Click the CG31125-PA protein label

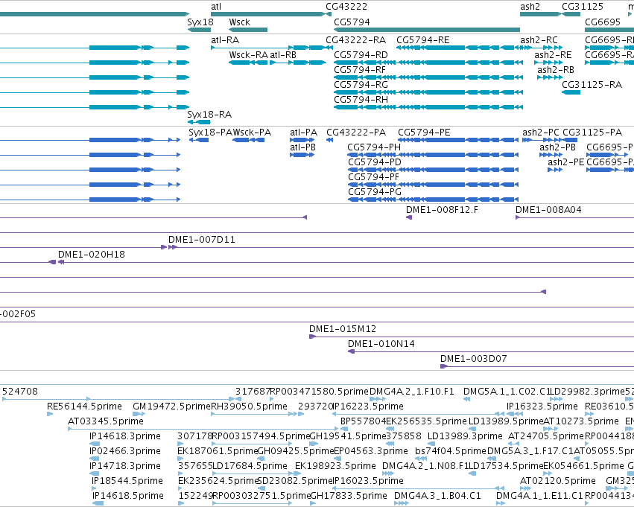pyautogui.click(x=592, y=133)
